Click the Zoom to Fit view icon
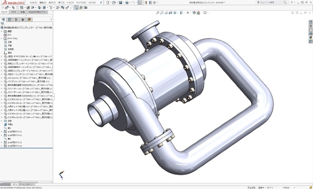Viewport: 313px width, 189px height. 158,13
